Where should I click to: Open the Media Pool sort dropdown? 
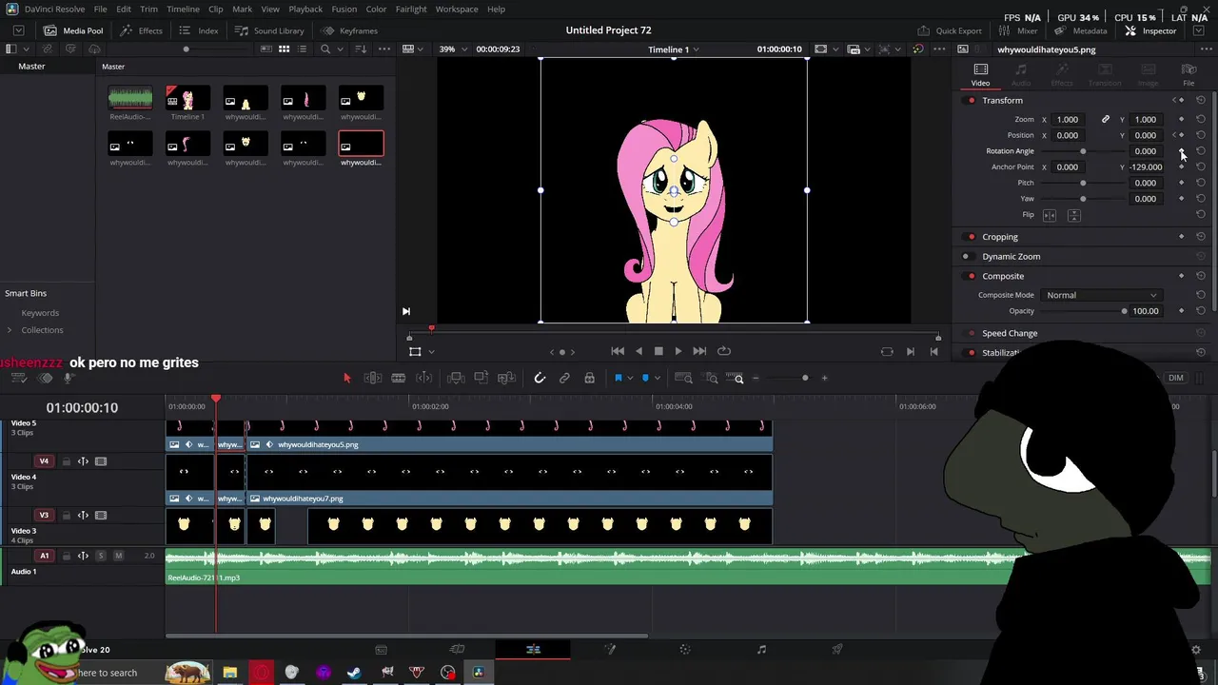[361, 49]
